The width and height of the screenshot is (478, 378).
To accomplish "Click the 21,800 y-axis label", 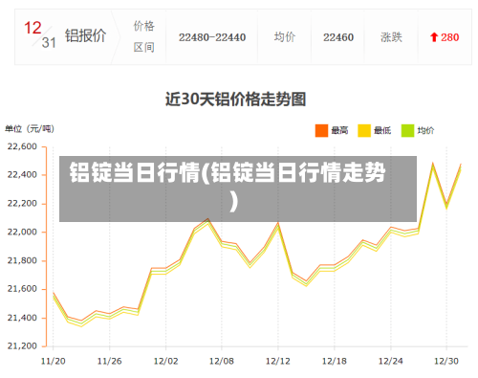I will pos(22,260).
